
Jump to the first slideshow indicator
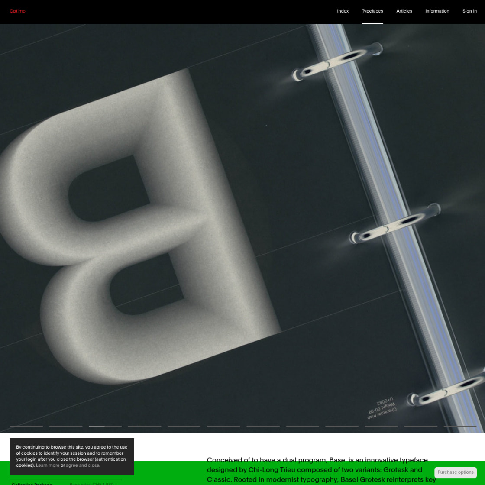(26, 426)
